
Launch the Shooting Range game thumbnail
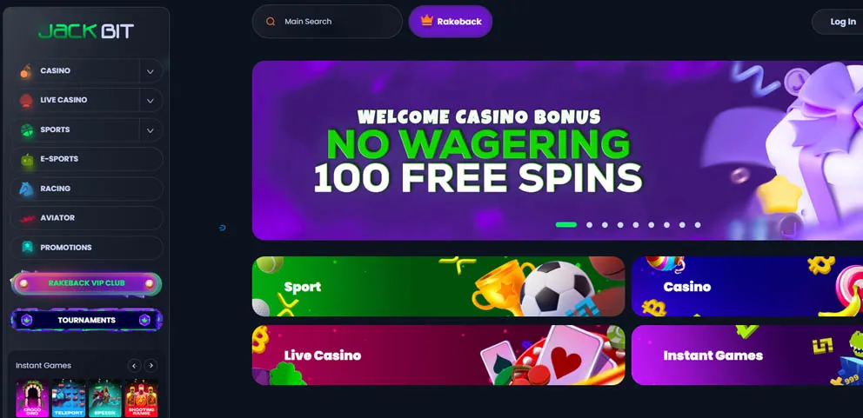[142, 398]
